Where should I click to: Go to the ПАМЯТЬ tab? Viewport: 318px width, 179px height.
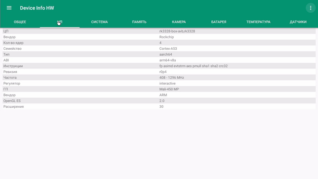tap(139, 22)
